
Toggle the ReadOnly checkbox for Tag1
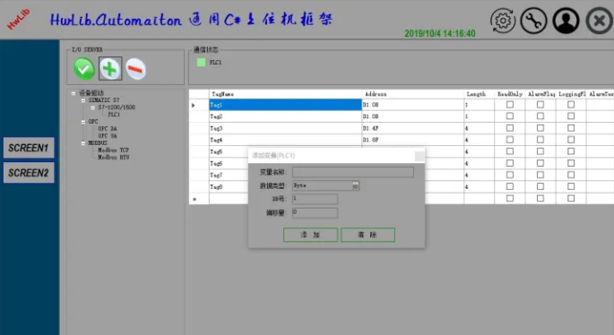tap(509, 105)
